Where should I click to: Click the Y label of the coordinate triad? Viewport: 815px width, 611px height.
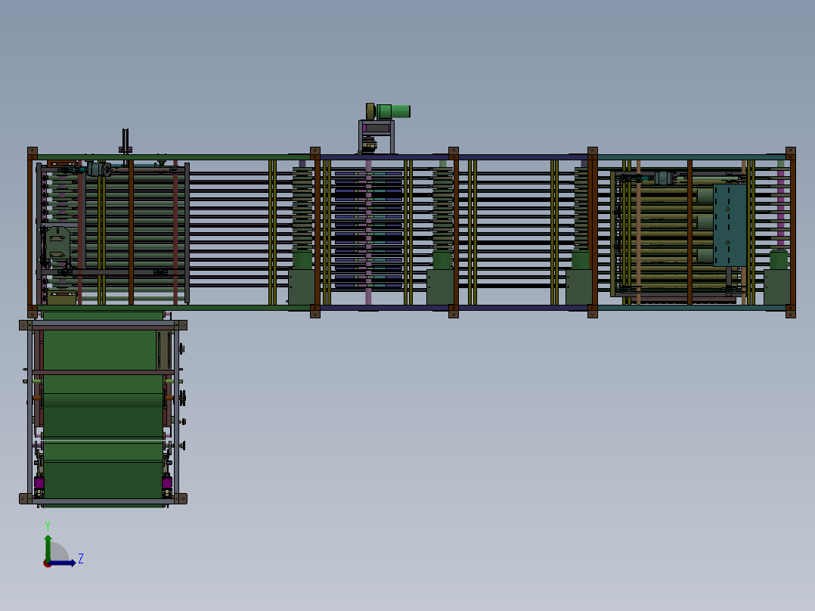click(48, 526)
